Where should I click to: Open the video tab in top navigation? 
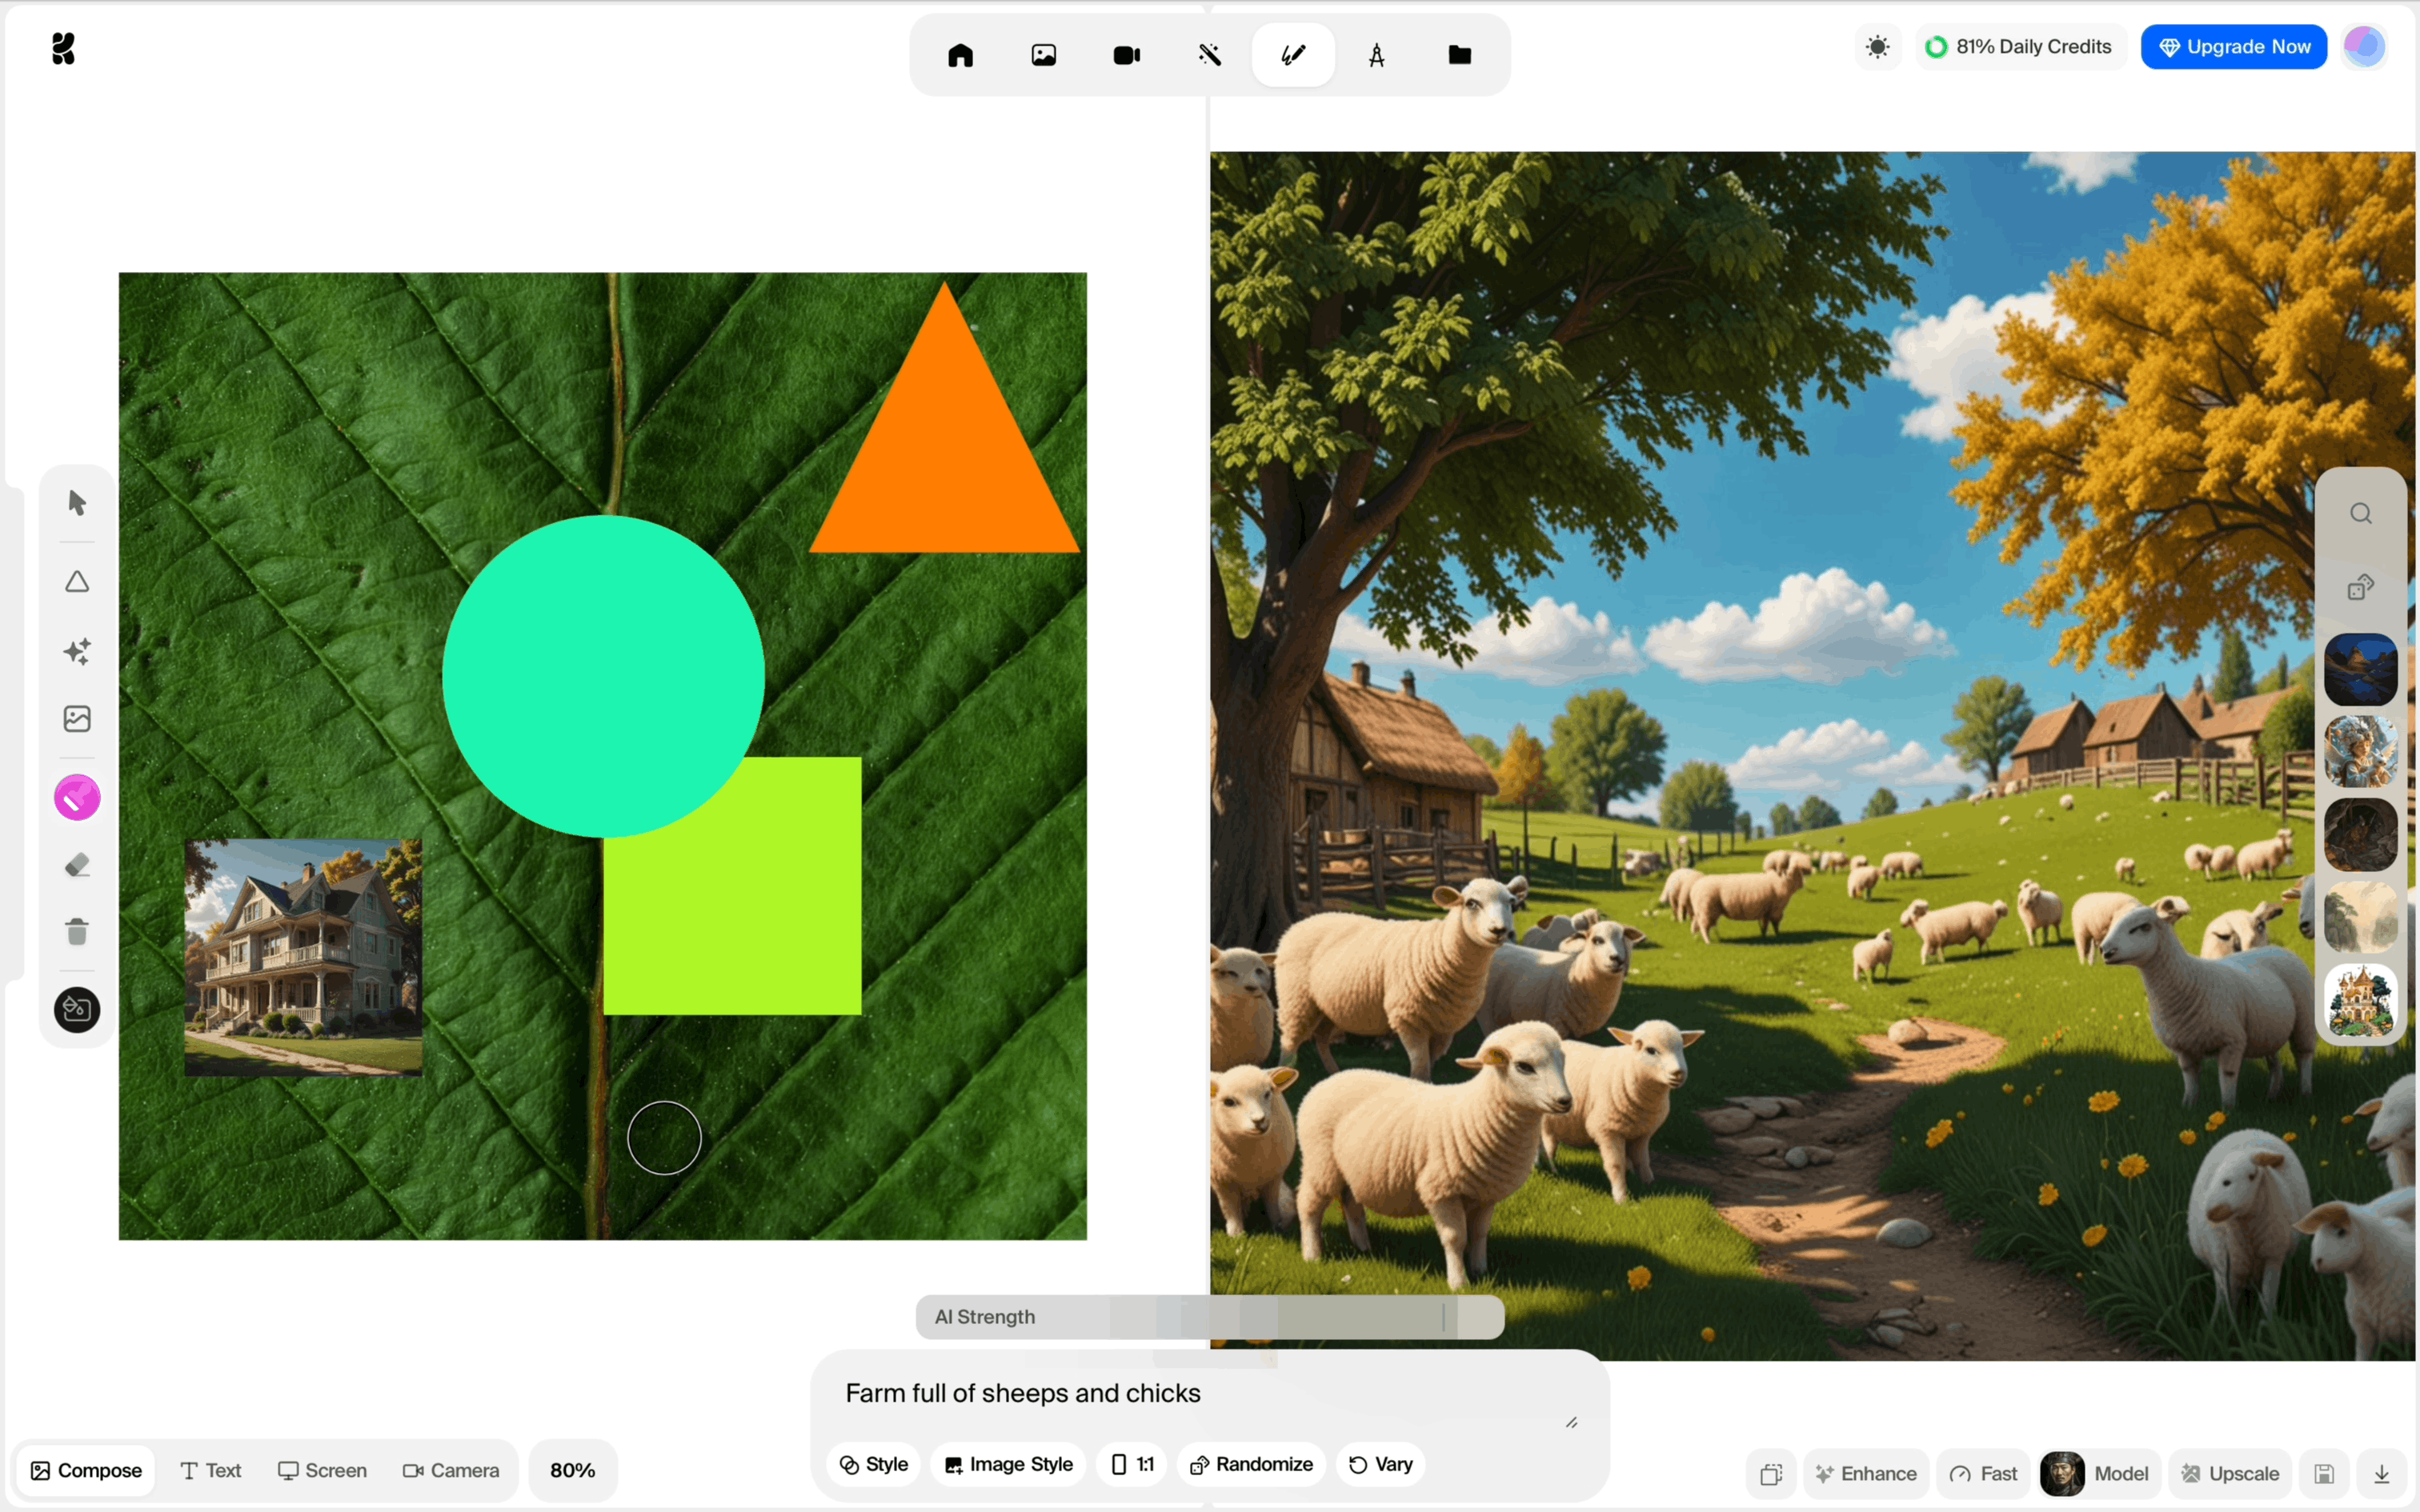(1127, 55)
